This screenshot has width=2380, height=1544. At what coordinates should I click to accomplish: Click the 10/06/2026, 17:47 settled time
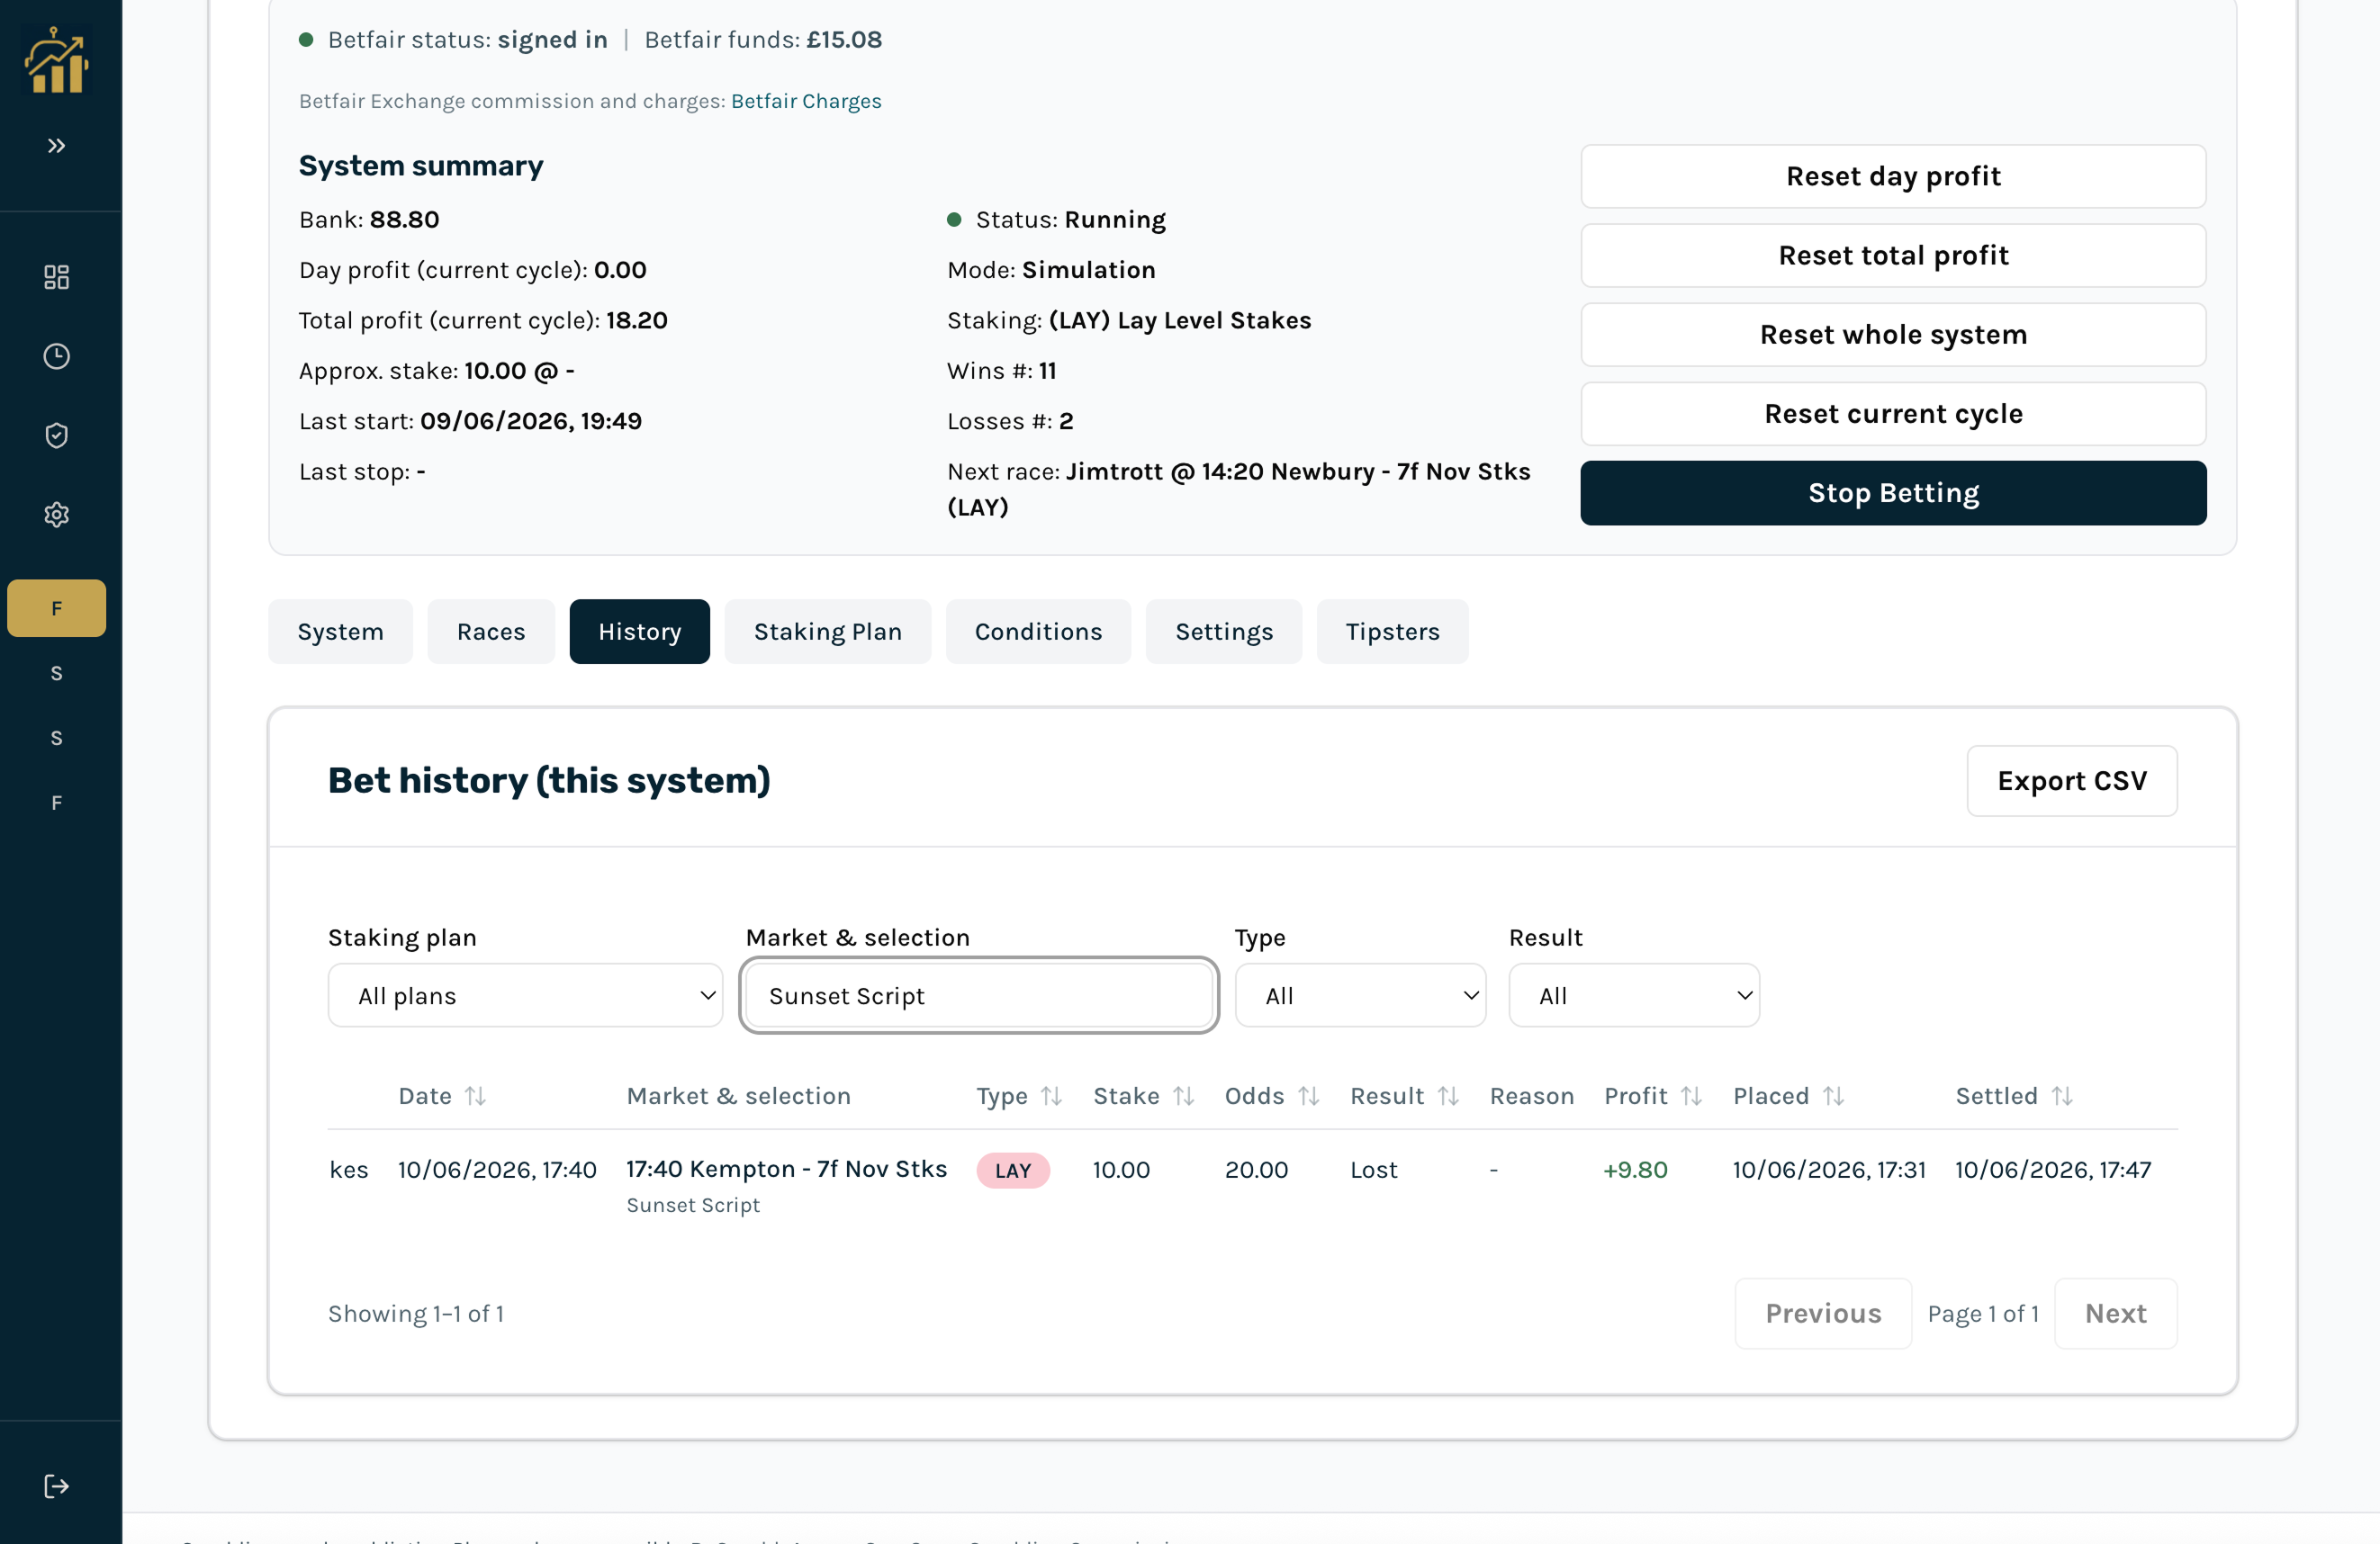click(x=2053, y=1171)
